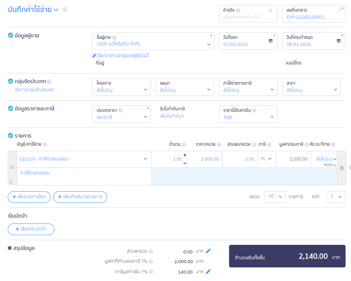351x281 pixels.
Task: Open the THB currency dropdown
Action: coord(248,114)
